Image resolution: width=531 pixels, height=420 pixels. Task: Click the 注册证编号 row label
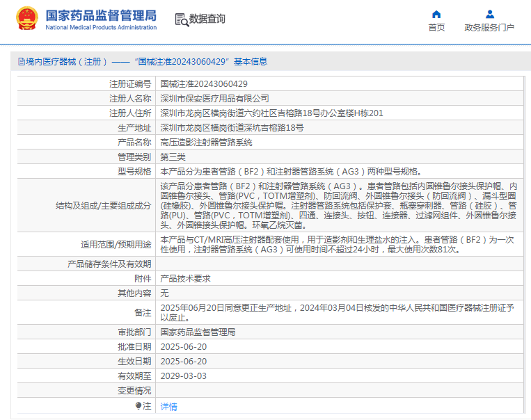pyautogui.click(x=130, y=83)
